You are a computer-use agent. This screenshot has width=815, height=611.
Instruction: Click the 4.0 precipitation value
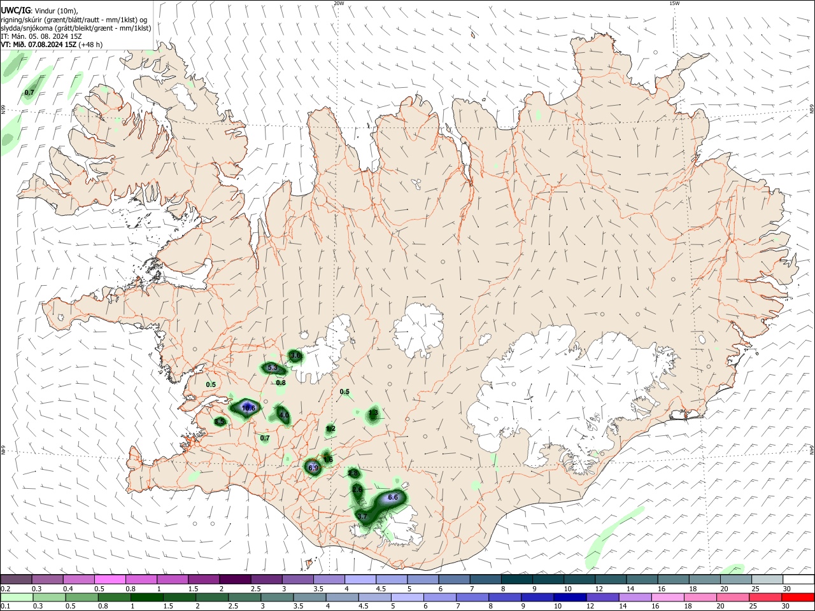click(x=284, y=415)
